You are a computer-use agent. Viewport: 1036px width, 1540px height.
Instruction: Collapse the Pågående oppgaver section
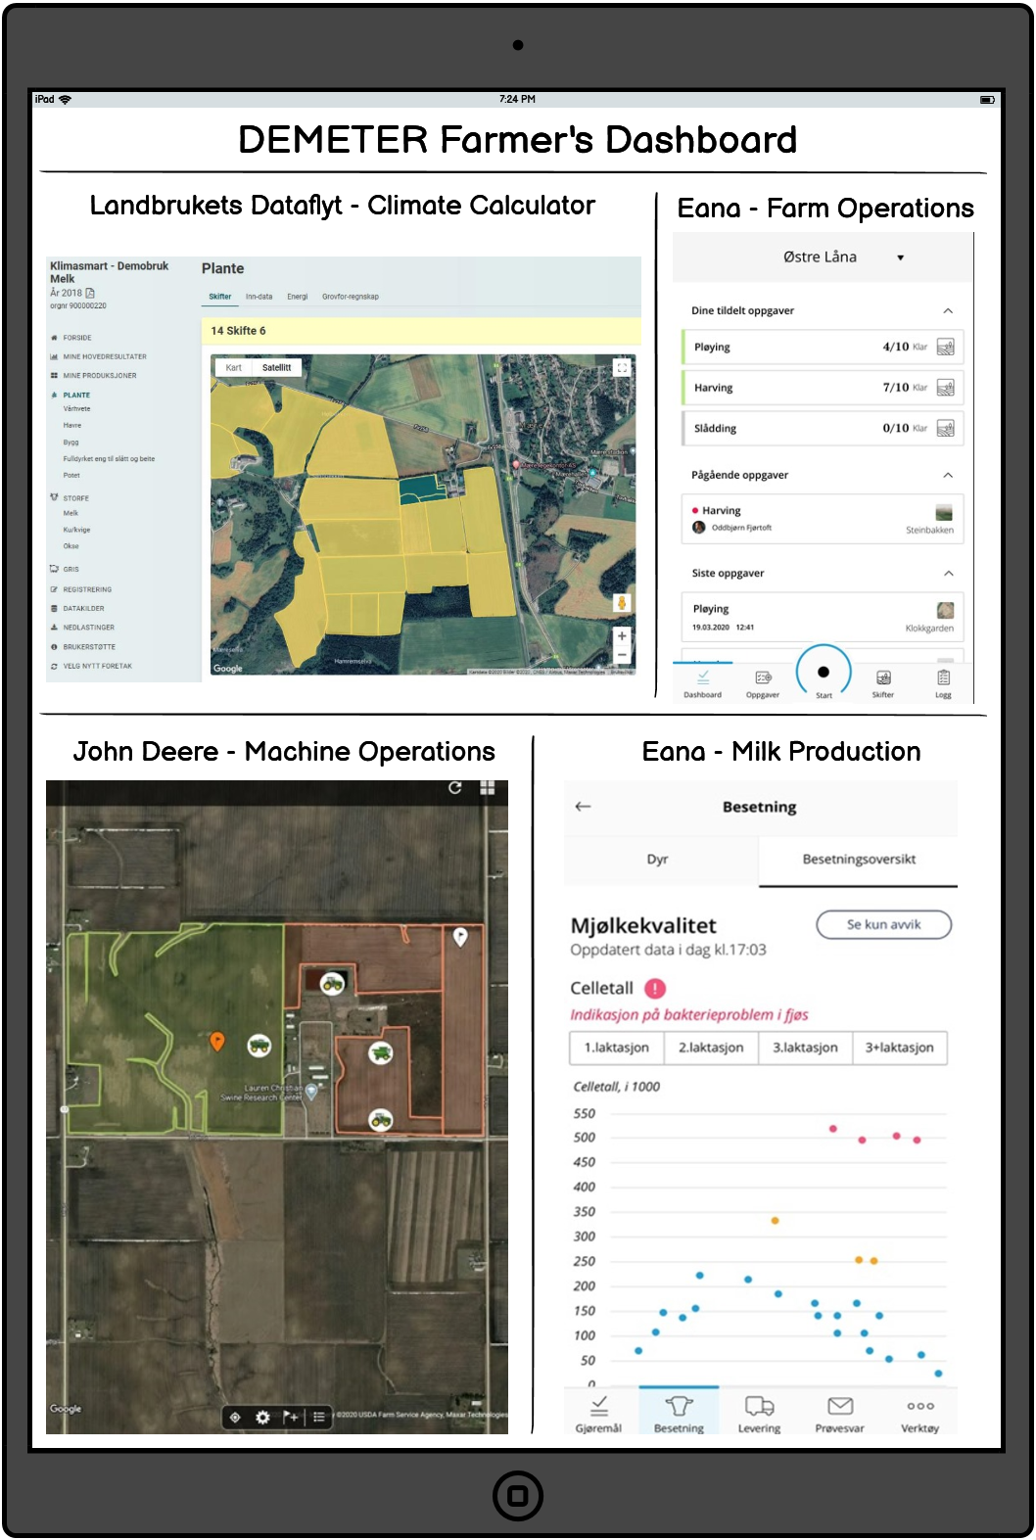coord(948,475)
